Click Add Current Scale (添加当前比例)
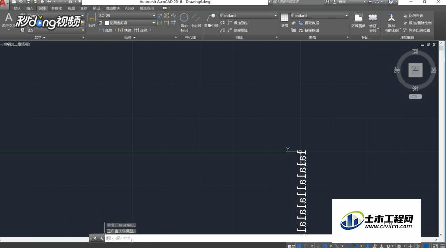 pyautogui.click(x=391, y=22)
